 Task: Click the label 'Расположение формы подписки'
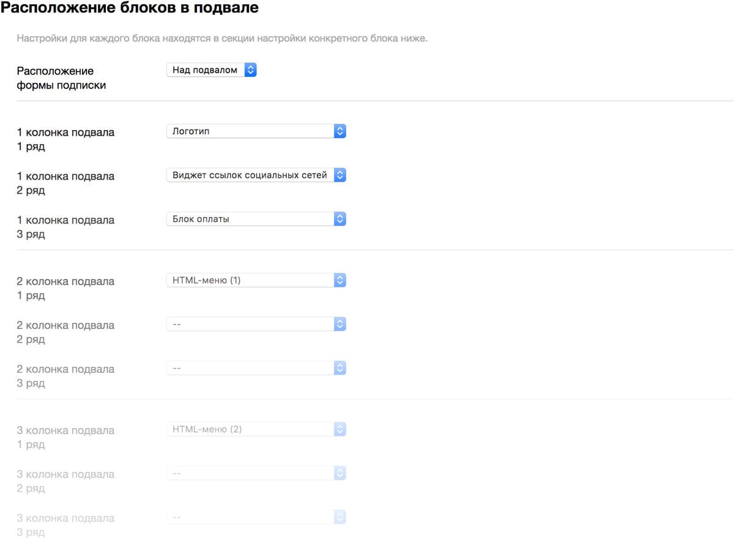coord(61,78)
